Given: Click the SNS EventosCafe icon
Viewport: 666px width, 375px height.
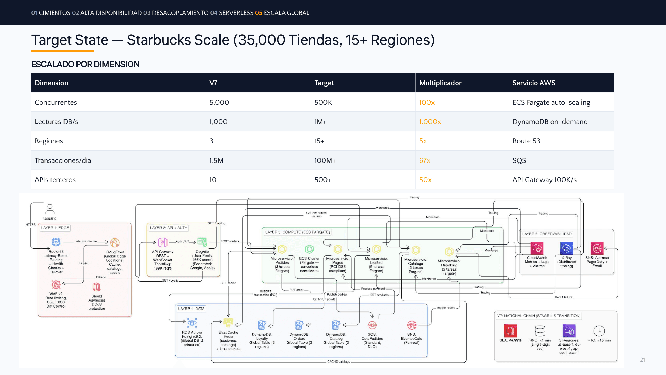Looking at the screenshot, I should [x=412, y=325].
